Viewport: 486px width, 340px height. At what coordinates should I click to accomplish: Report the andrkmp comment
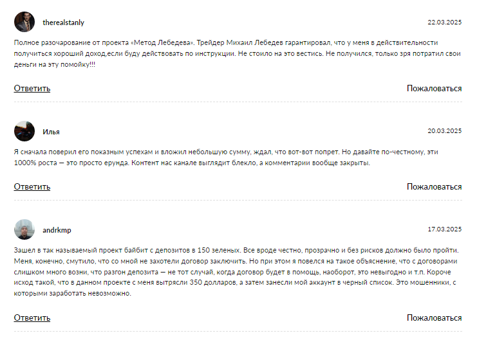pyautogui.click(x=434, y=318)
